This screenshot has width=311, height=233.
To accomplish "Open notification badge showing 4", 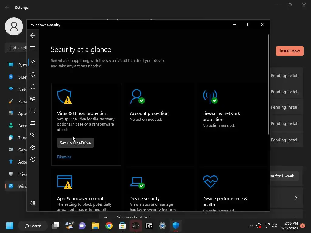I will click(302, 226).
